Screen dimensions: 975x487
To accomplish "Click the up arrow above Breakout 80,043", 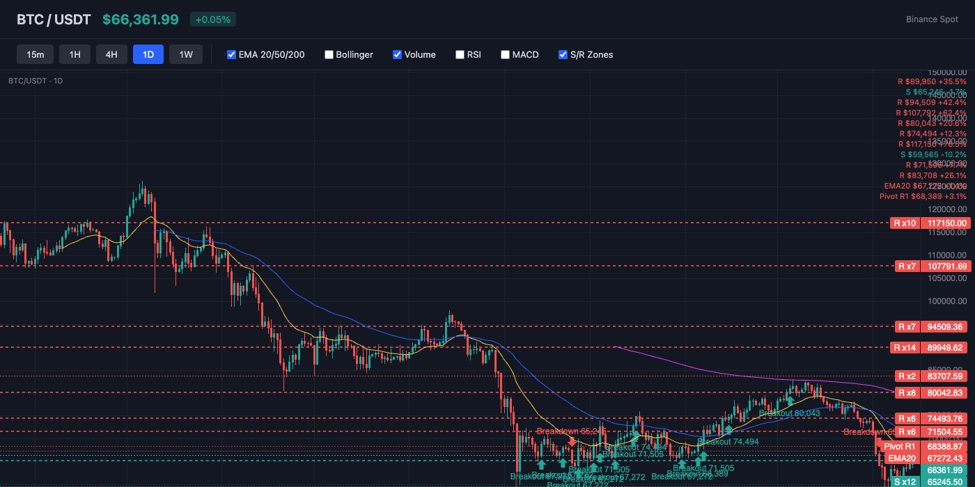I will tap(790, 401).
